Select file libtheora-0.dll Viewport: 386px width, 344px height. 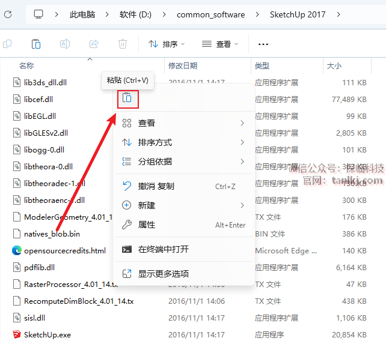[48, 167]
